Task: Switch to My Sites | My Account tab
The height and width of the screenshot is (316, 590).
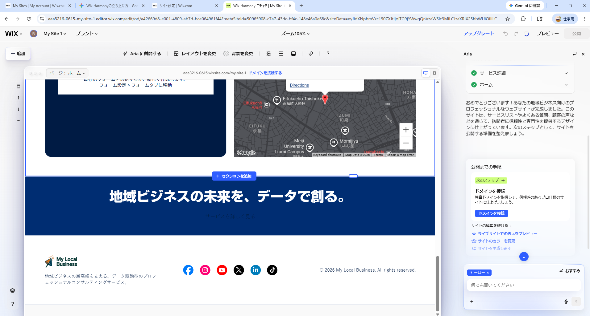Action: (38, 6)
